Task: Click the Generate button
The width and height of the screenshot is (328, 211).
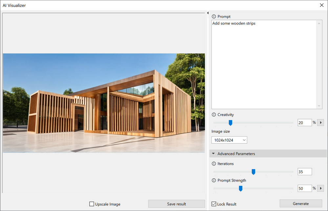Action: 301,203
